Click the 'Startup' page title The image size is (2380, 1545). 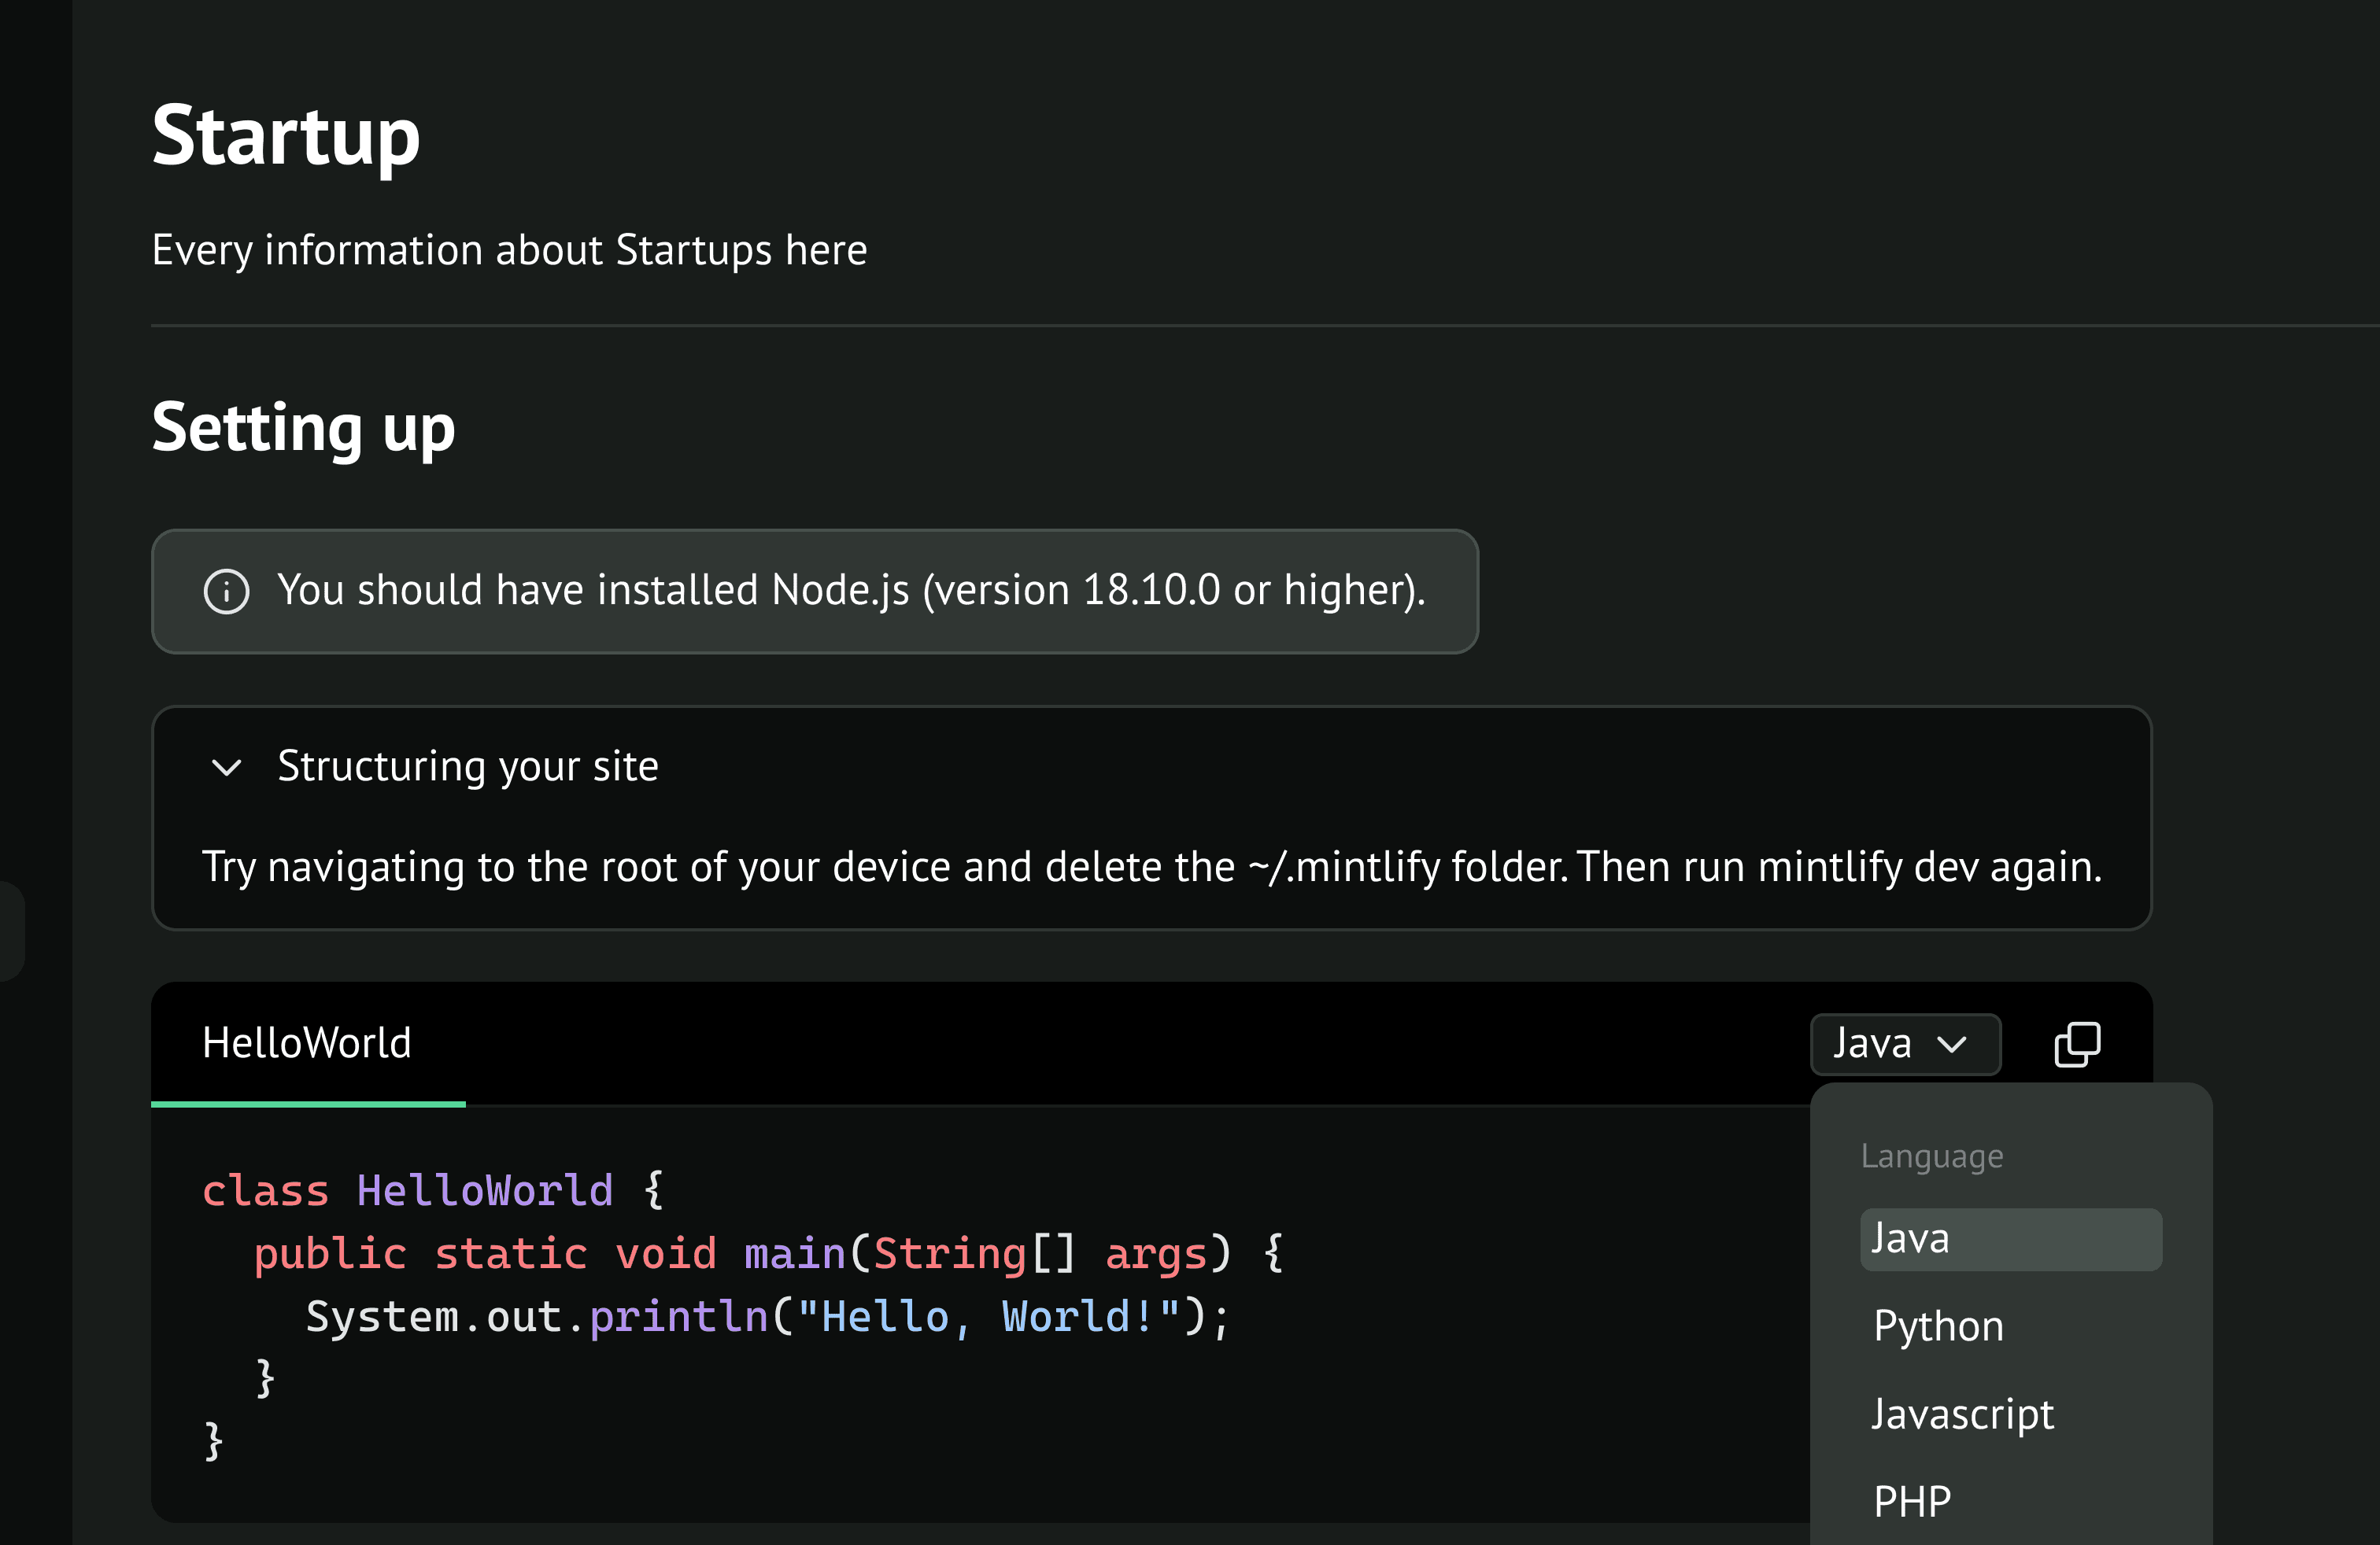click(x=286, y=136)
